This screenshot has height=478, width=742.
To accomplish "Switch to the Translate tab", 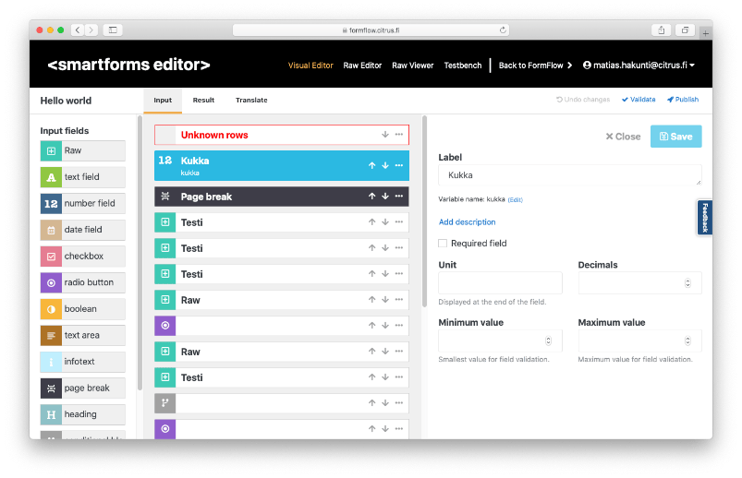I will coord(251,101).
